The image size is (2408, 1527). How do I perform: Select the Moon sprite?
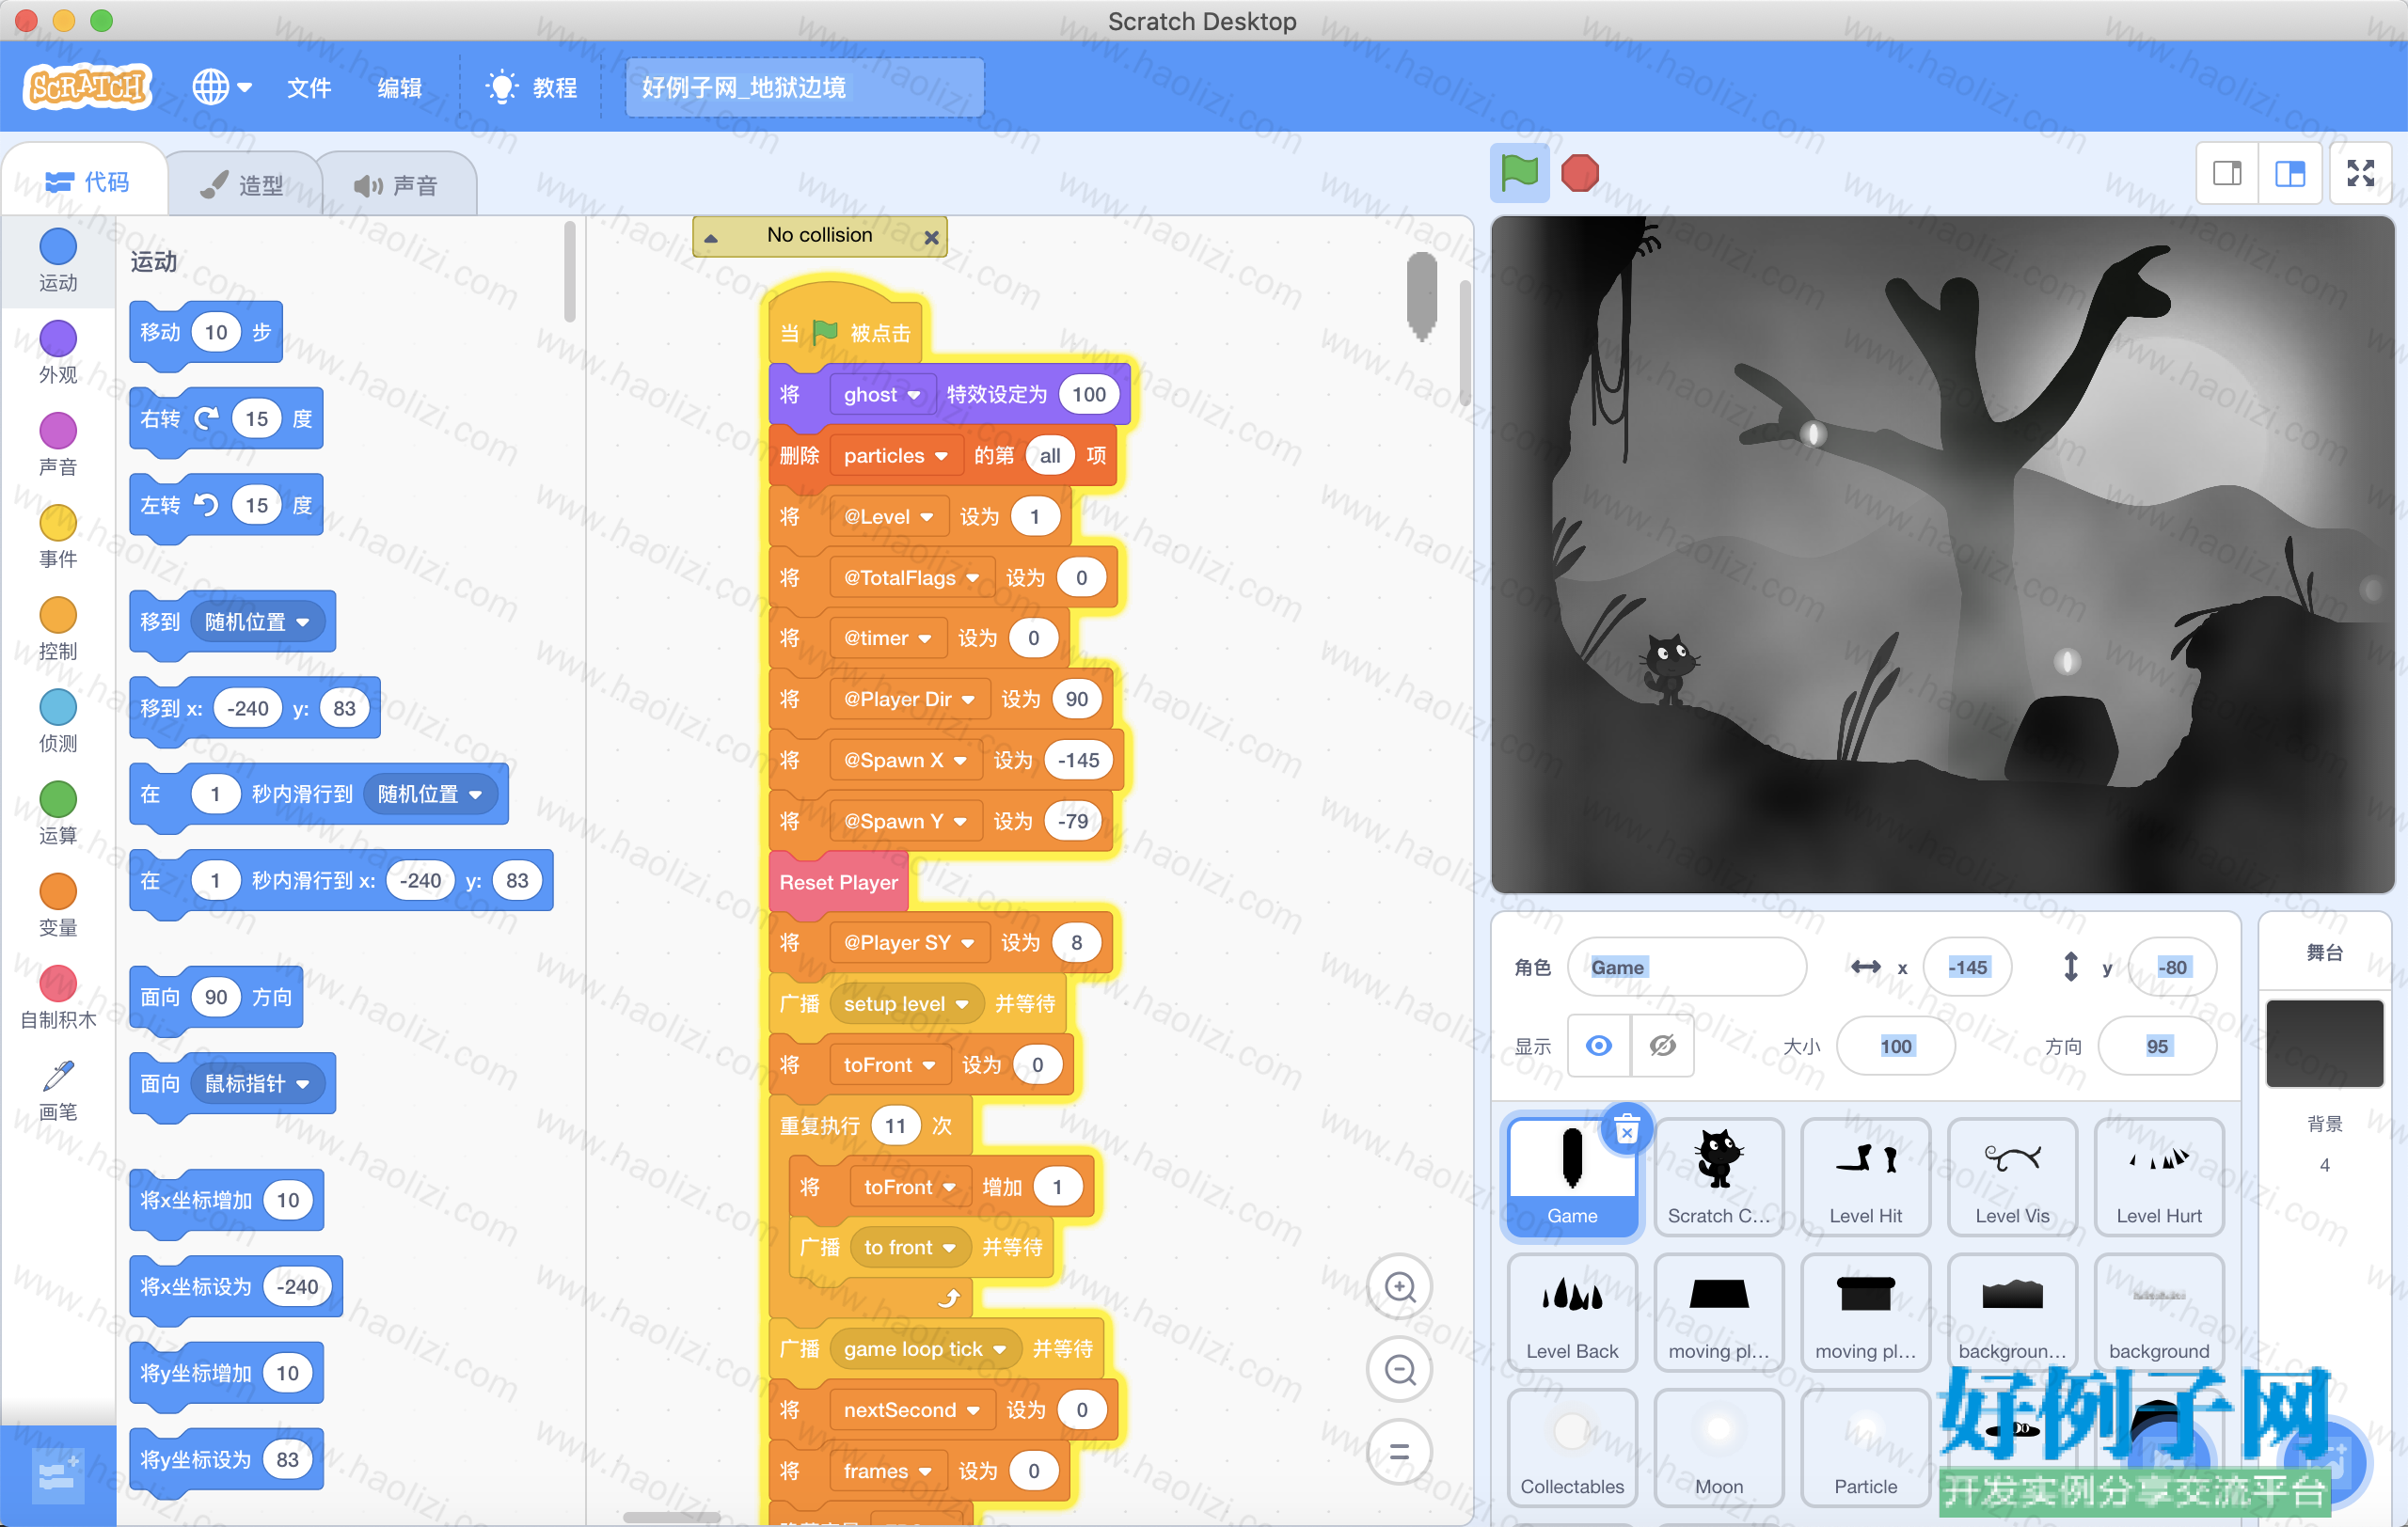coord(1719,1447)
